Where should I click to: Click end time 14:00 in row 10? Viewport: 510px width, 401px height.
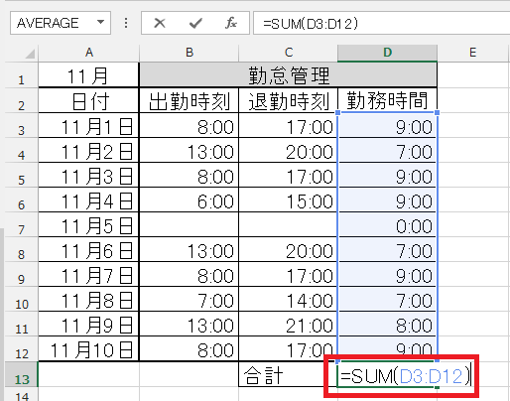point(288,299)
